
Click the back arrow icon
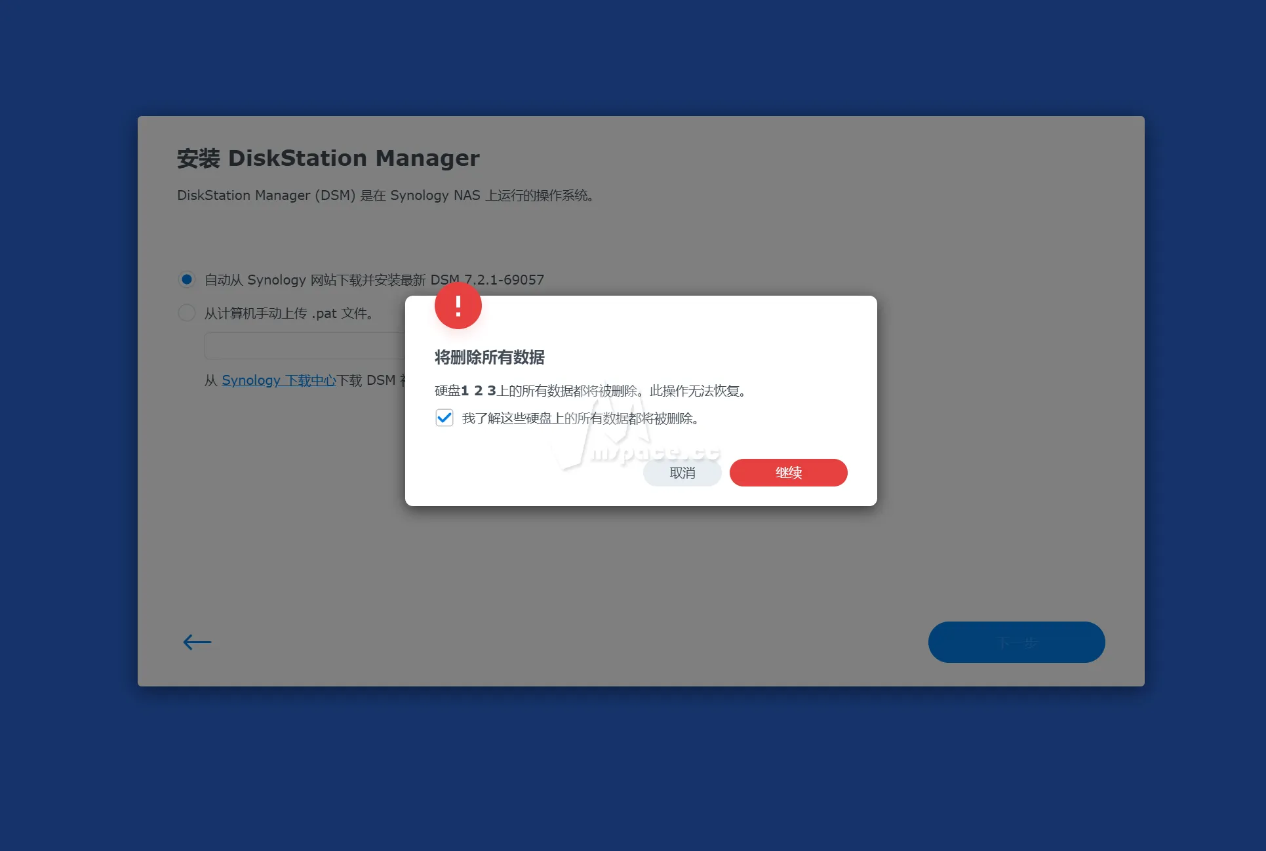pos(197,642)
